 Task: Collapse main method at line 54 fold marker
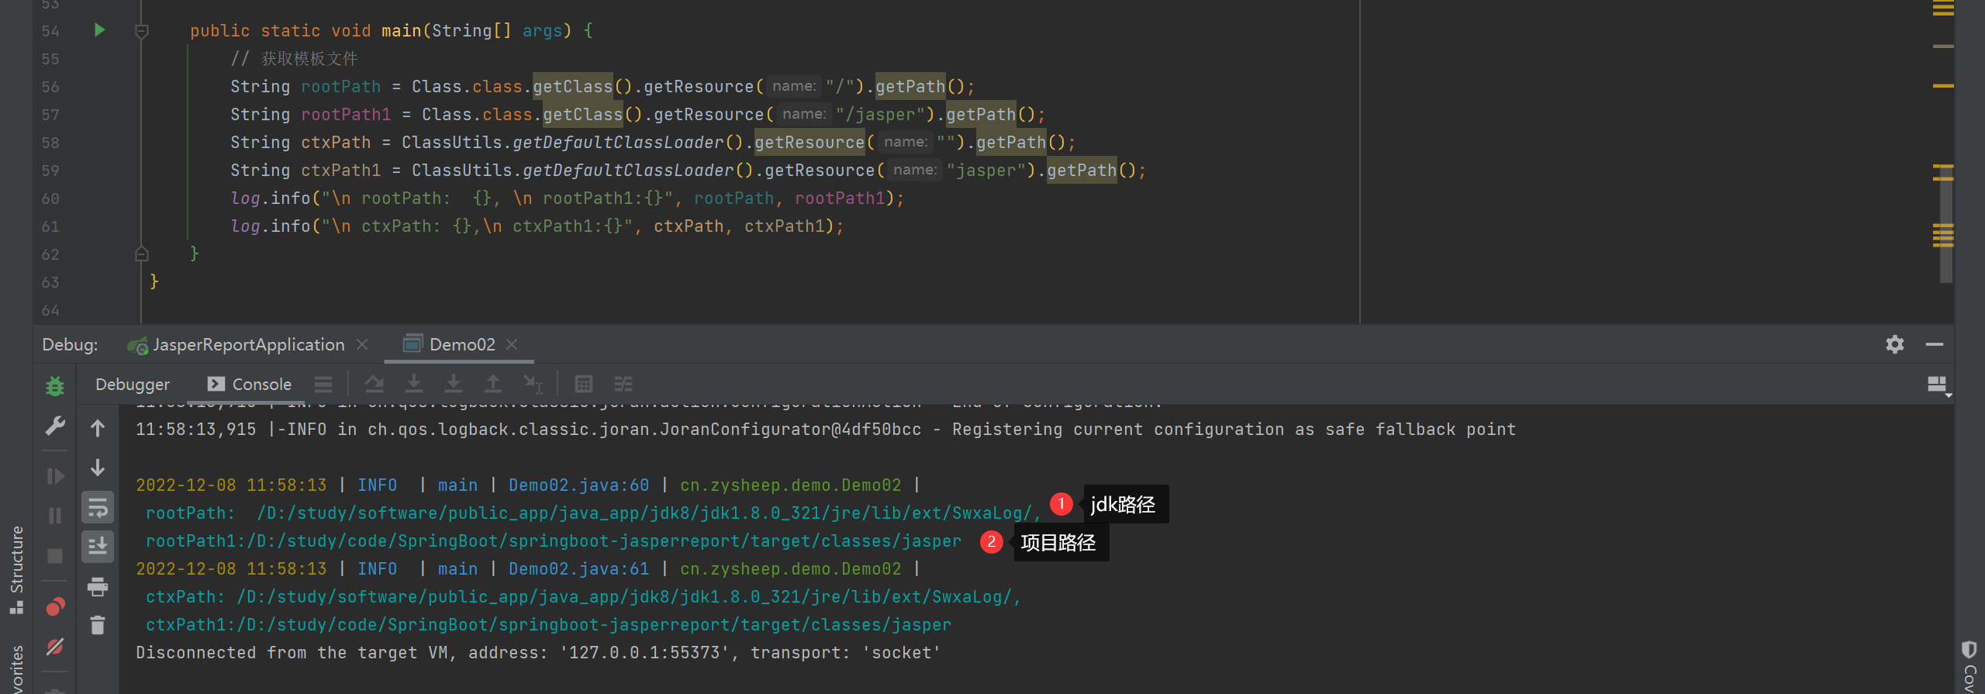[x=142, y=31]
